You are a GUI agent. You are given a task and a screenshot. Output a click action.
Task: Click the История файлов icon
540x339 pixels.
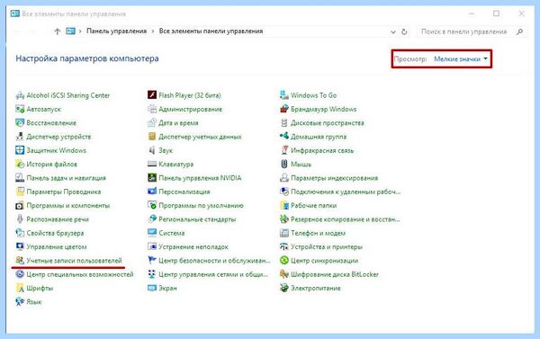[20, 165]
